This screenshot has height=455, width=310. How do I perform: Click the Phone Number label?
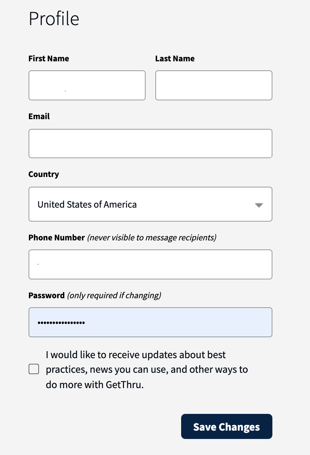pyautogui.click(x=56, y=237)
